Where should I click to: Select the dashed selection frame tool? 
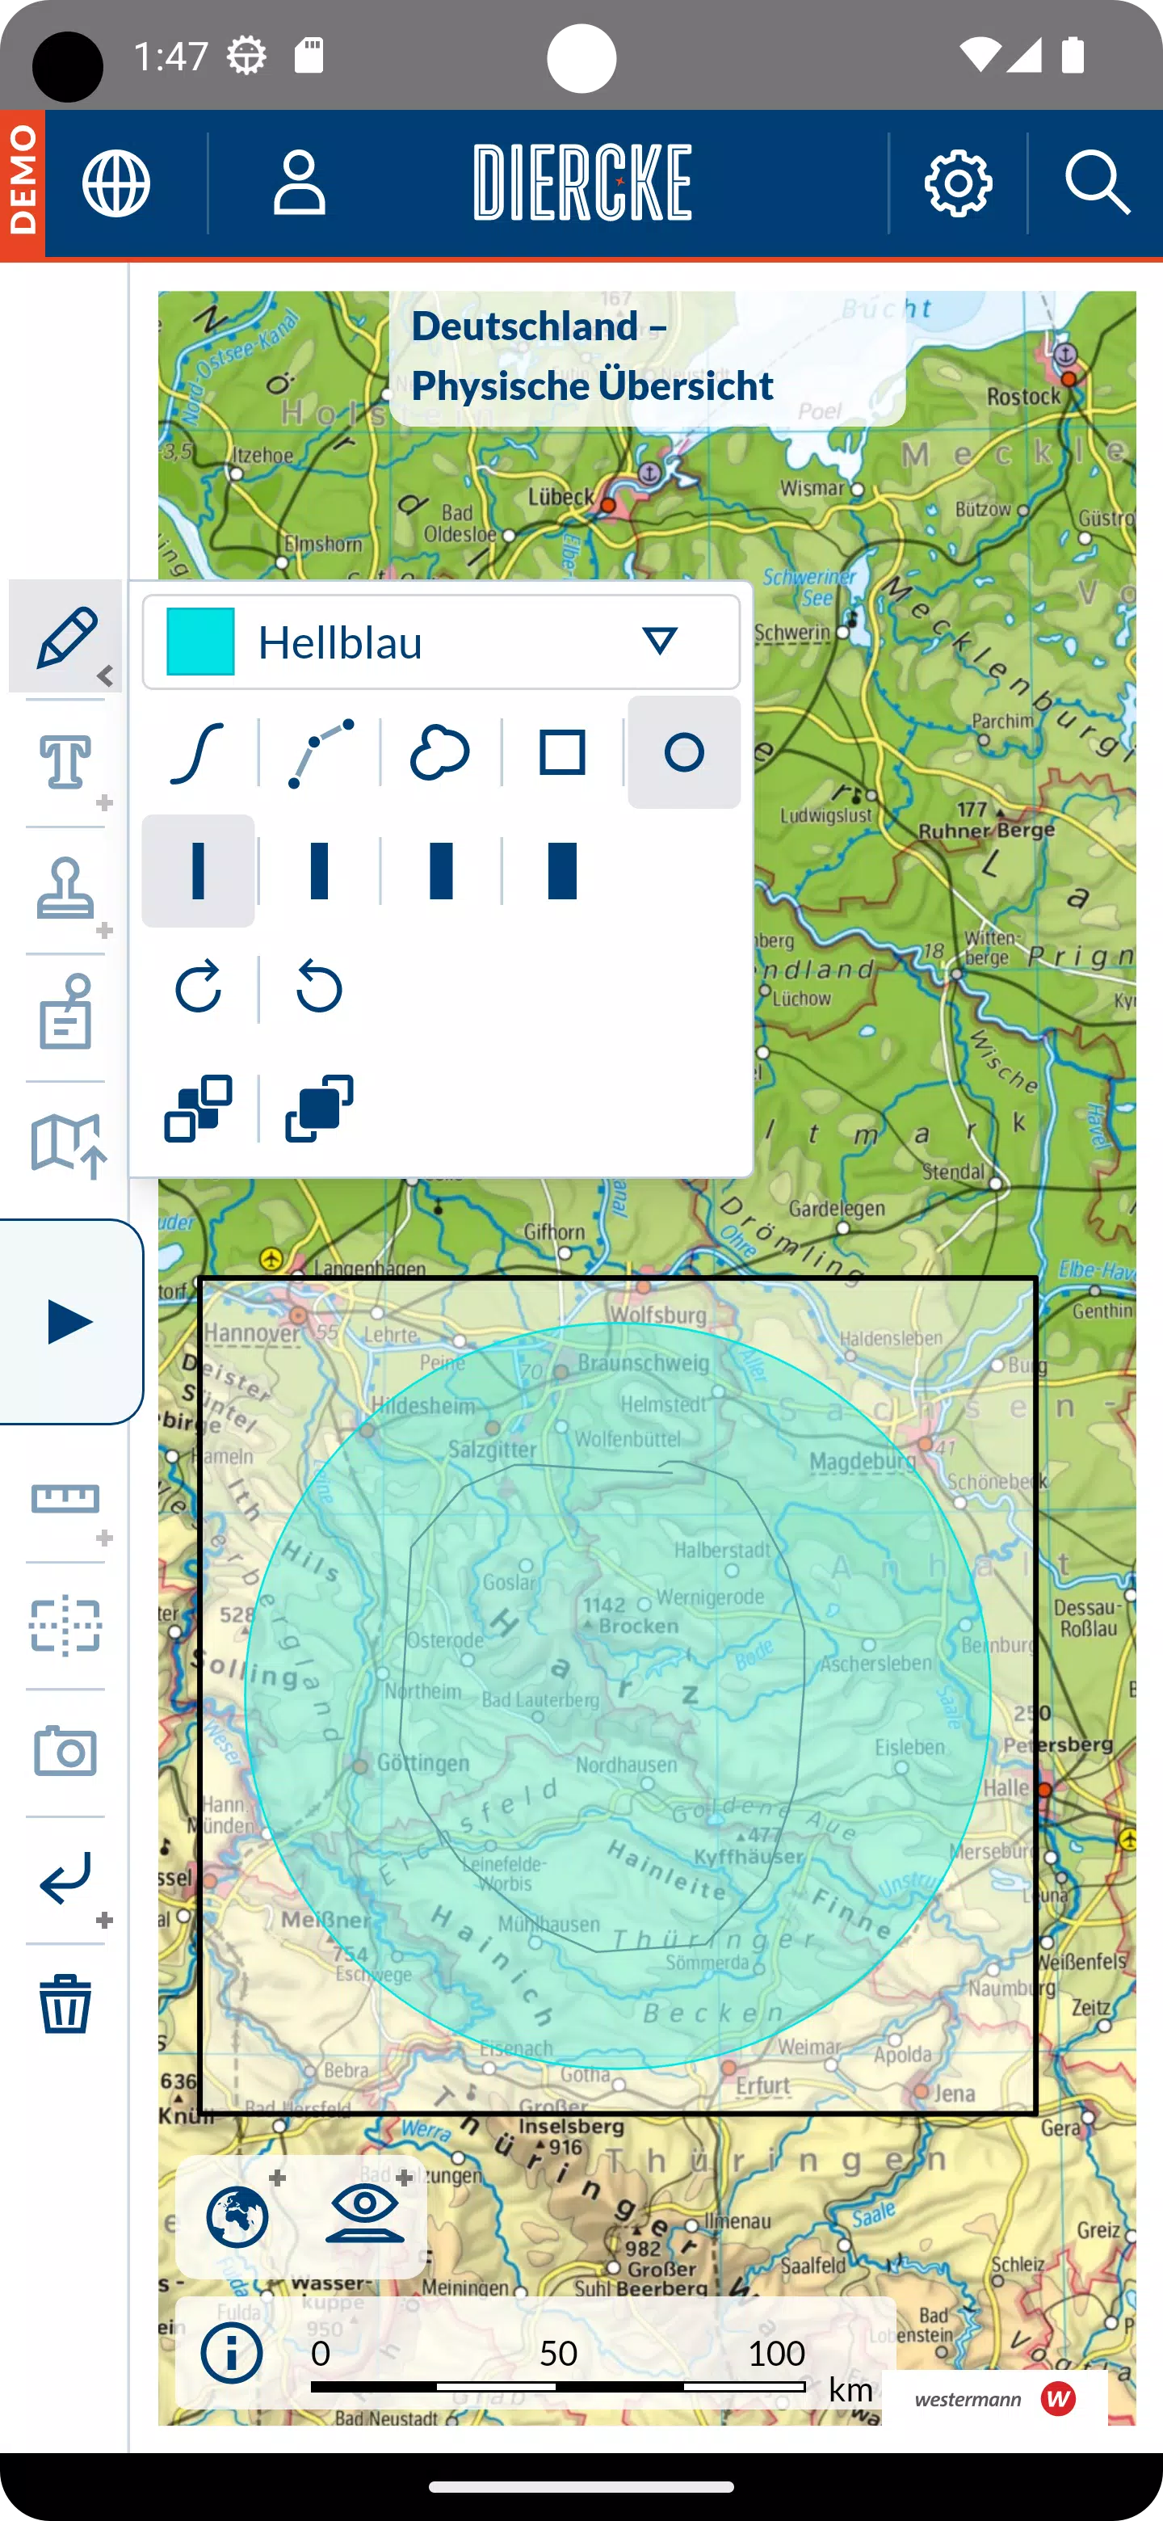click(65, 1626)
